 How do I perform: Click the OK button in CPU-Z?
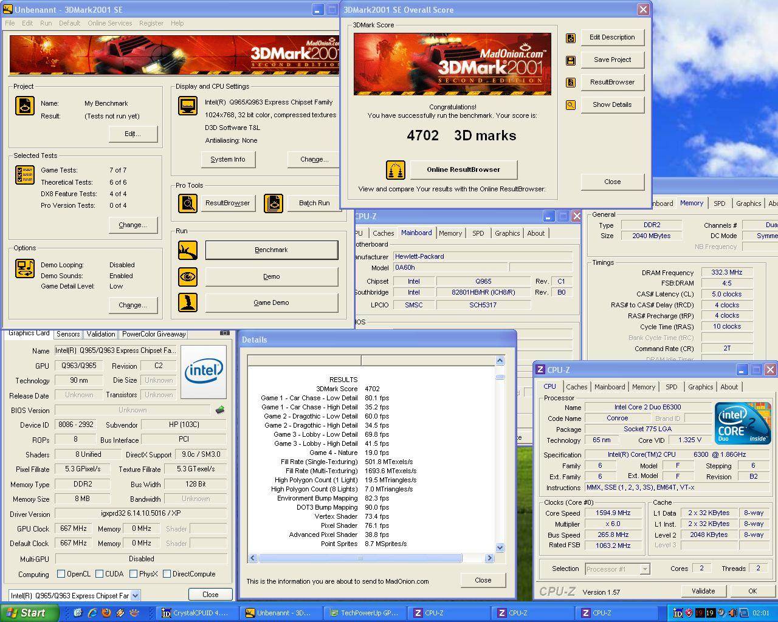[752, 591]
